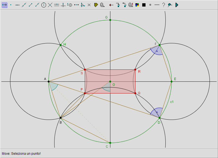218x158 pixels.
Task: Click the red back arrow icon
Action: coord(111,5)
